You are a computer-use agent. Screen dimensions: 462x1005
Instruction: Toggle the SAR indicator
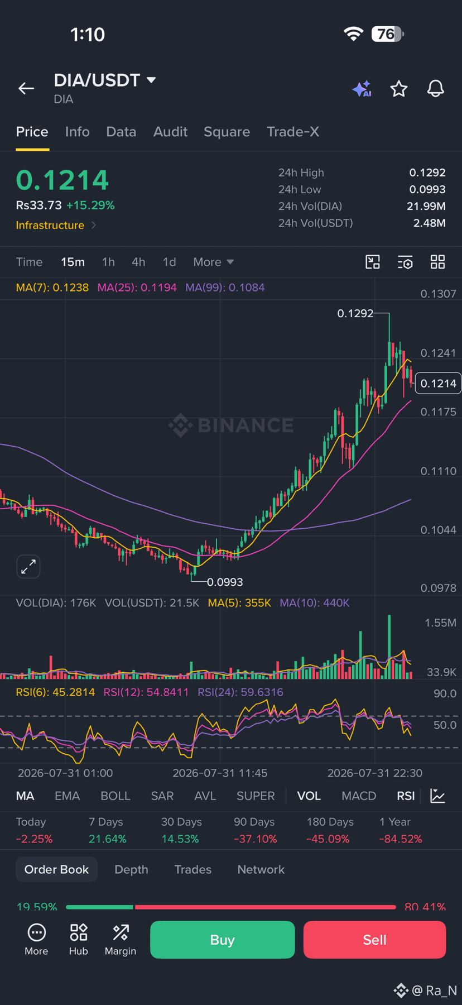click(x=162, y=796)
